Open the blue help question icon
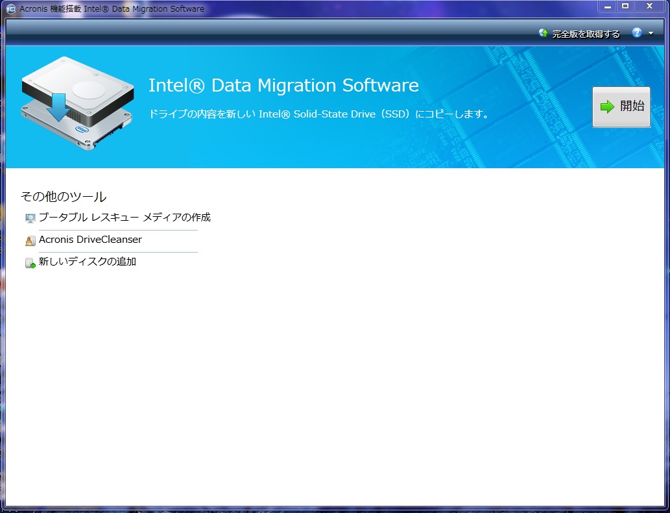 pos(637,33)
